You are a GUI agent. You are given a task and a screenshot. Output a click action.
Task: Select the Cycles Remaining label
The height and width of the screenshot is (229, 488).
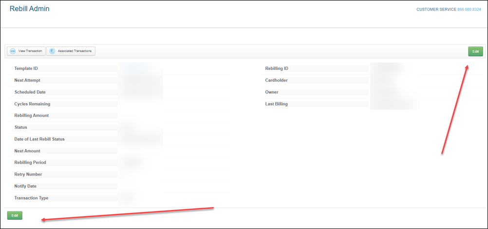point(32,104)
